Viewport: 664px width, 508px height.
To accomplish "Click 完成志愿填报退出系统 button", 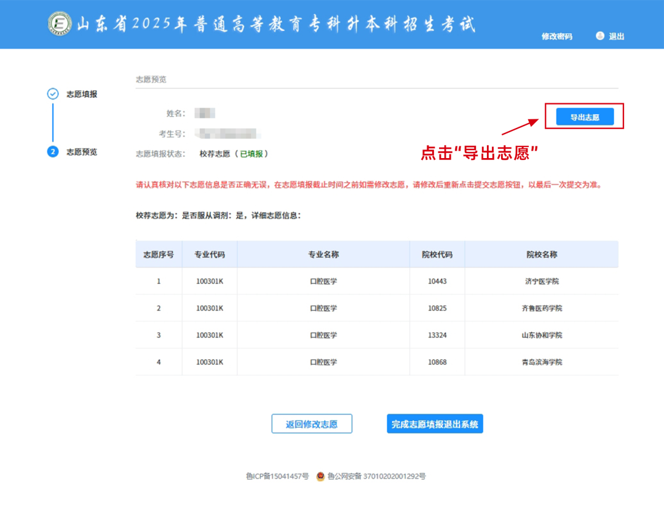I will 434,424.
